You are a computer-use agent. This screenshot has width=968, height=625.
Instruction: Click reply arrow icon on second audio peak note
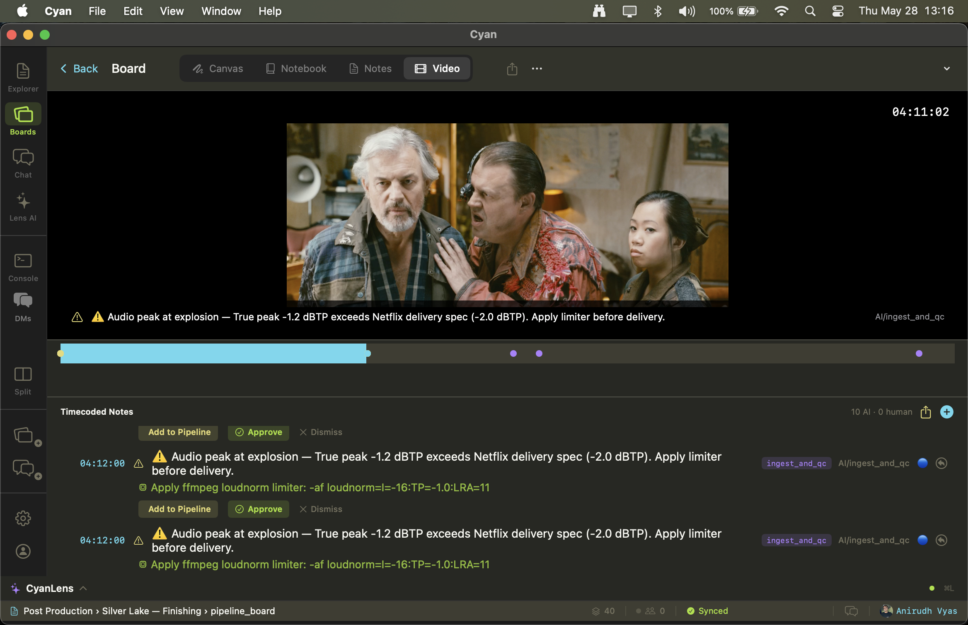pos(941,540)
